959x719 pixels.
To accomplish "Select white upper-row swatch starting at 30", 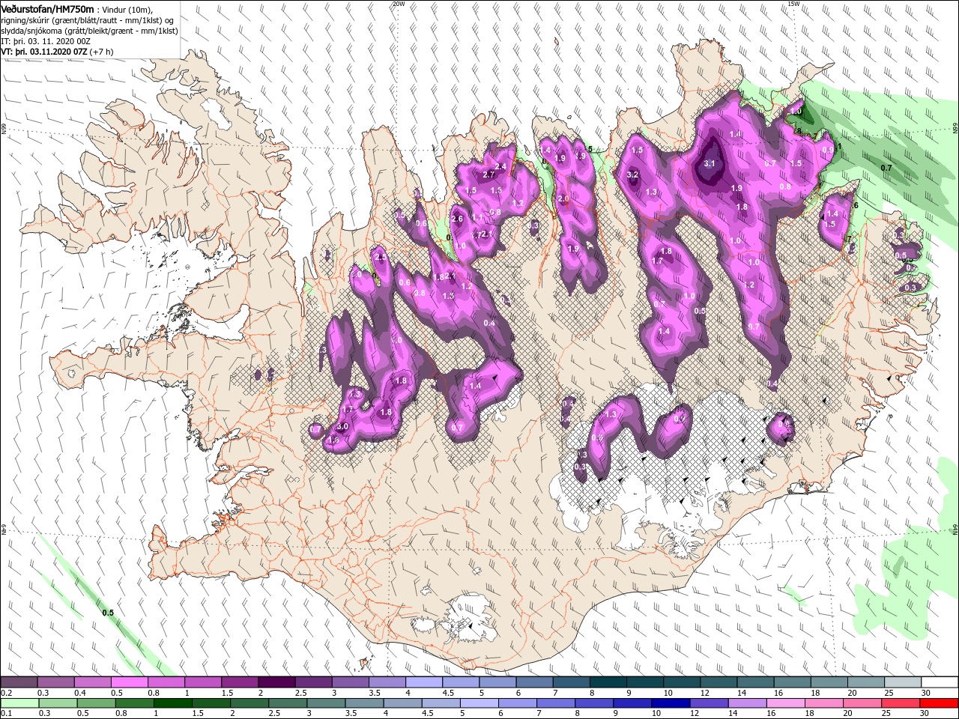I will [x=939, y=682].
